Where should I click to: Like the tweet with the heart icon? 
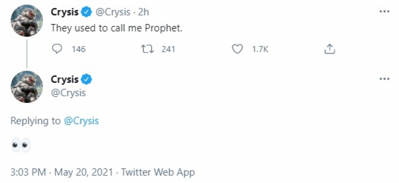[x=237, y=49]
